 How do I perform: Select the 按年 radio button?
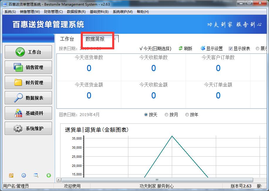point(187,115)
